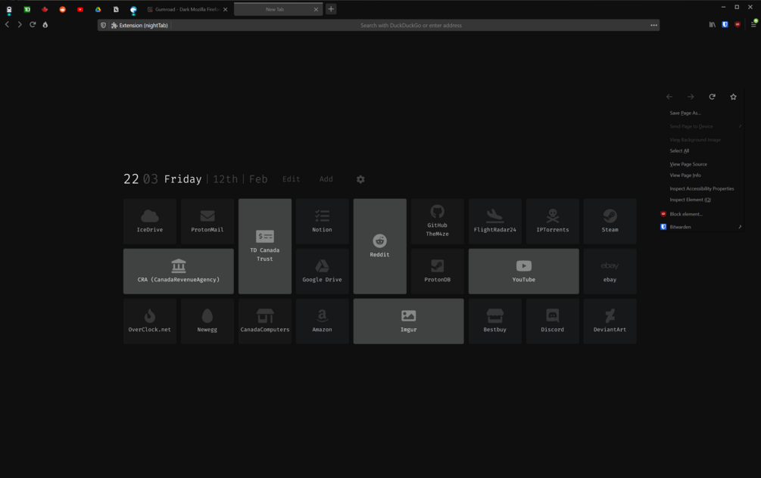Go forward using toolbar forward arrow
The height and width of the screenshot is (478, 761).
[x=20, y=25]
